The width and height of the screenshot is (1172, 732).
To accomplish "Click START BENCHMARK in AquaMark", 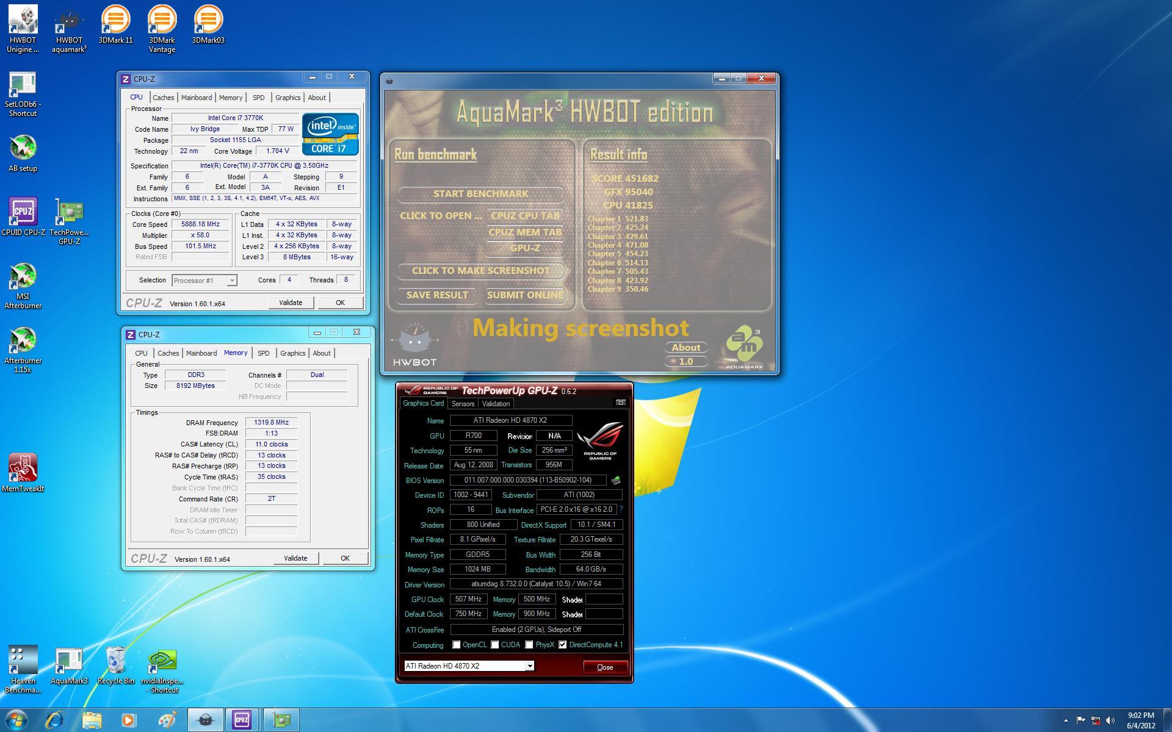I will (480, 194).
